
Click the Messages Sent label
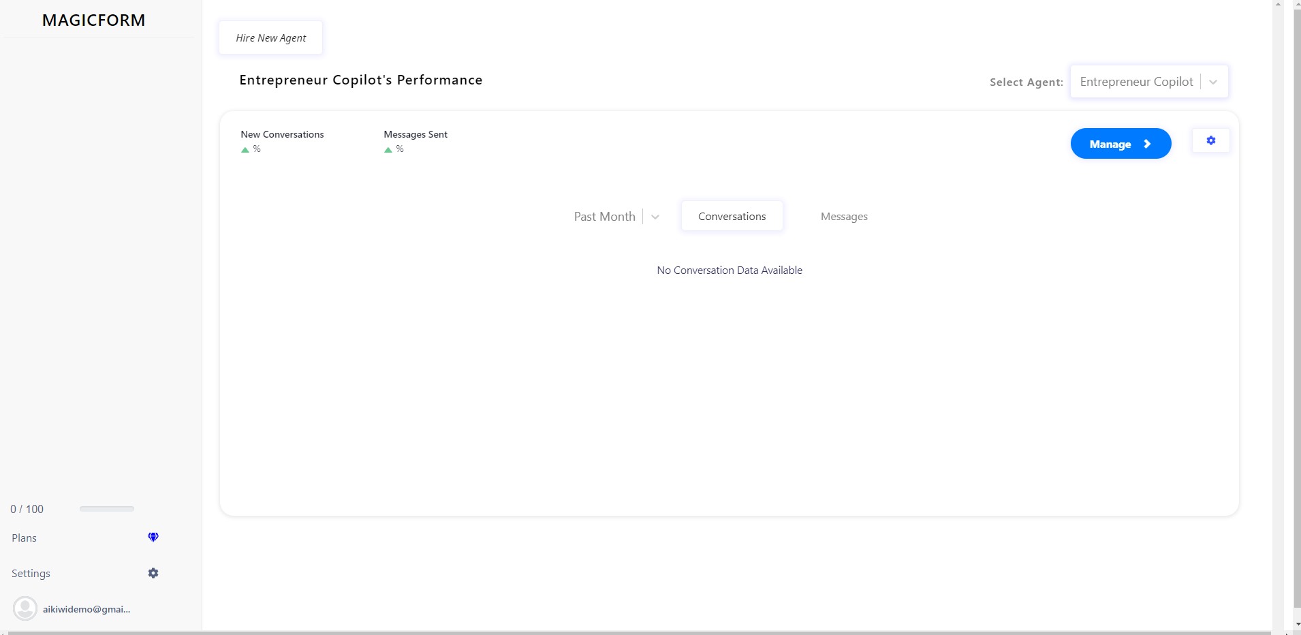[416, 134]
